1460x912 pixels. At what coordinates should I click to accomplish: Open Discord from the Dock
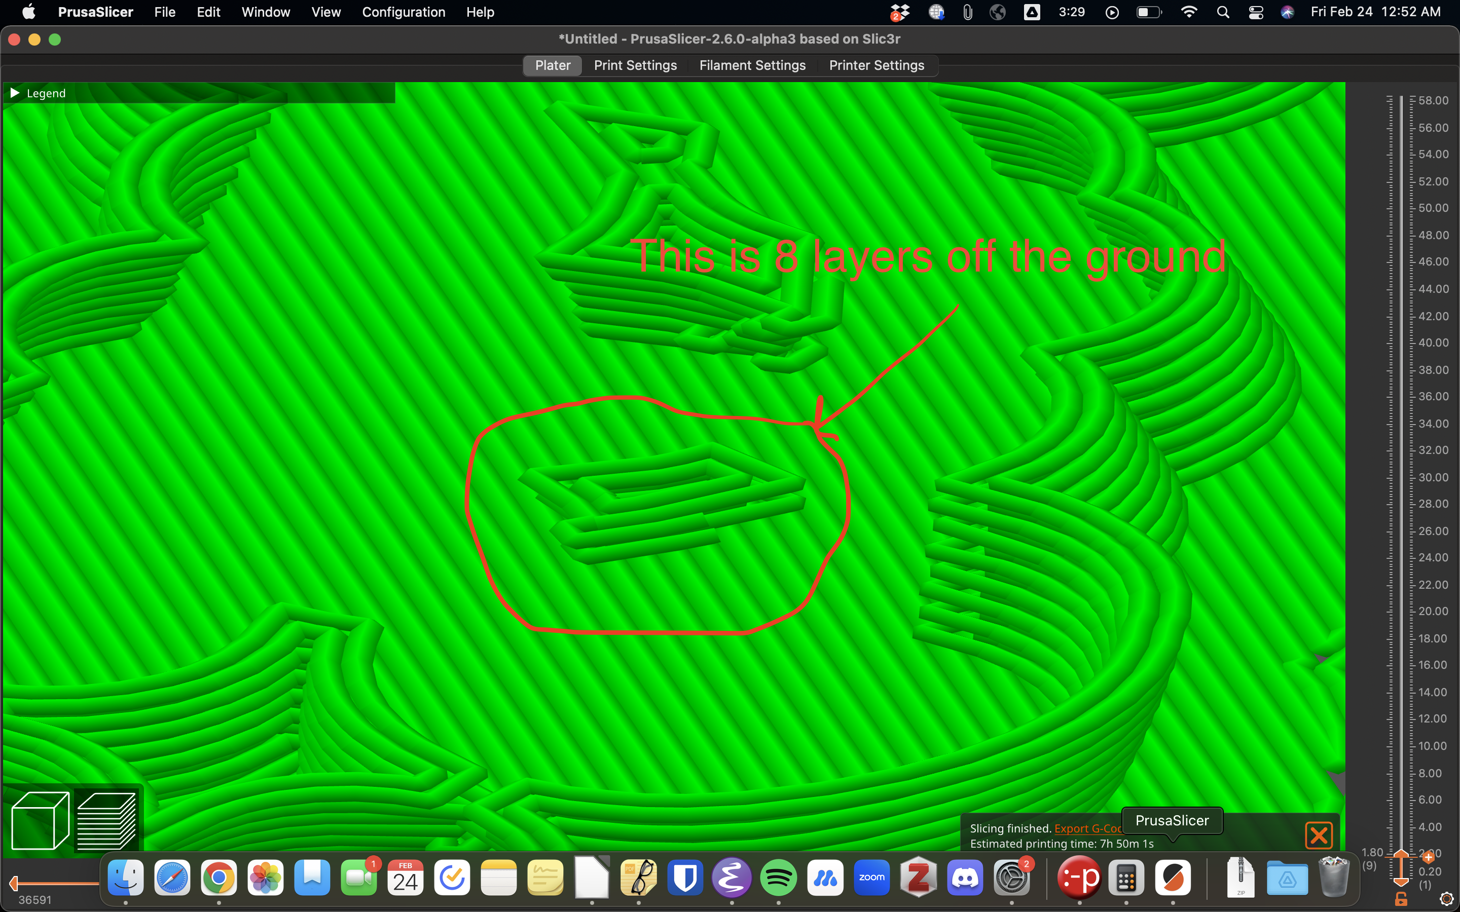point(965,878)
